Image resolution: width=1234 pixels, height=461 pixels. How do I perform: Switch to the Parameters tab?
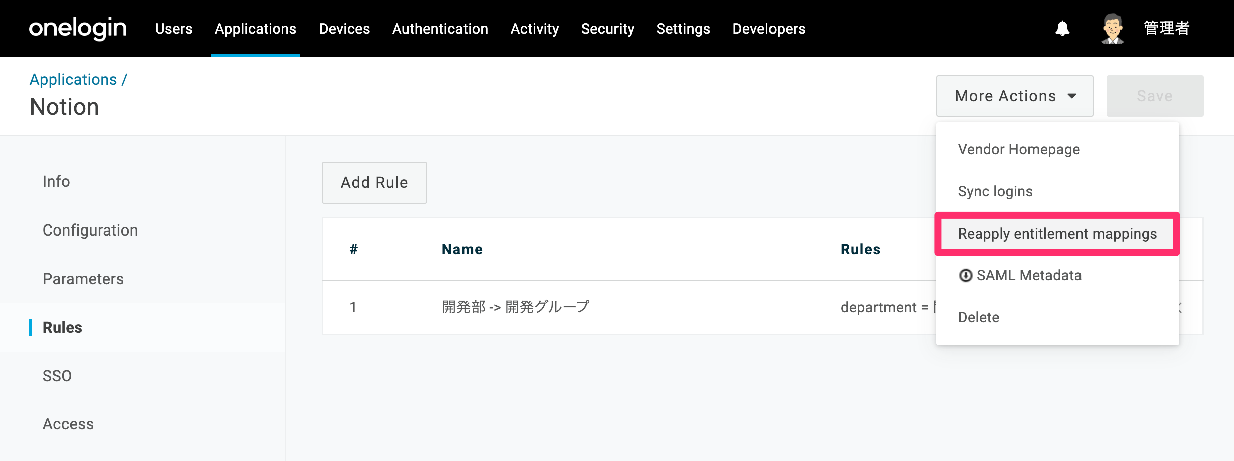click(83, 279)
